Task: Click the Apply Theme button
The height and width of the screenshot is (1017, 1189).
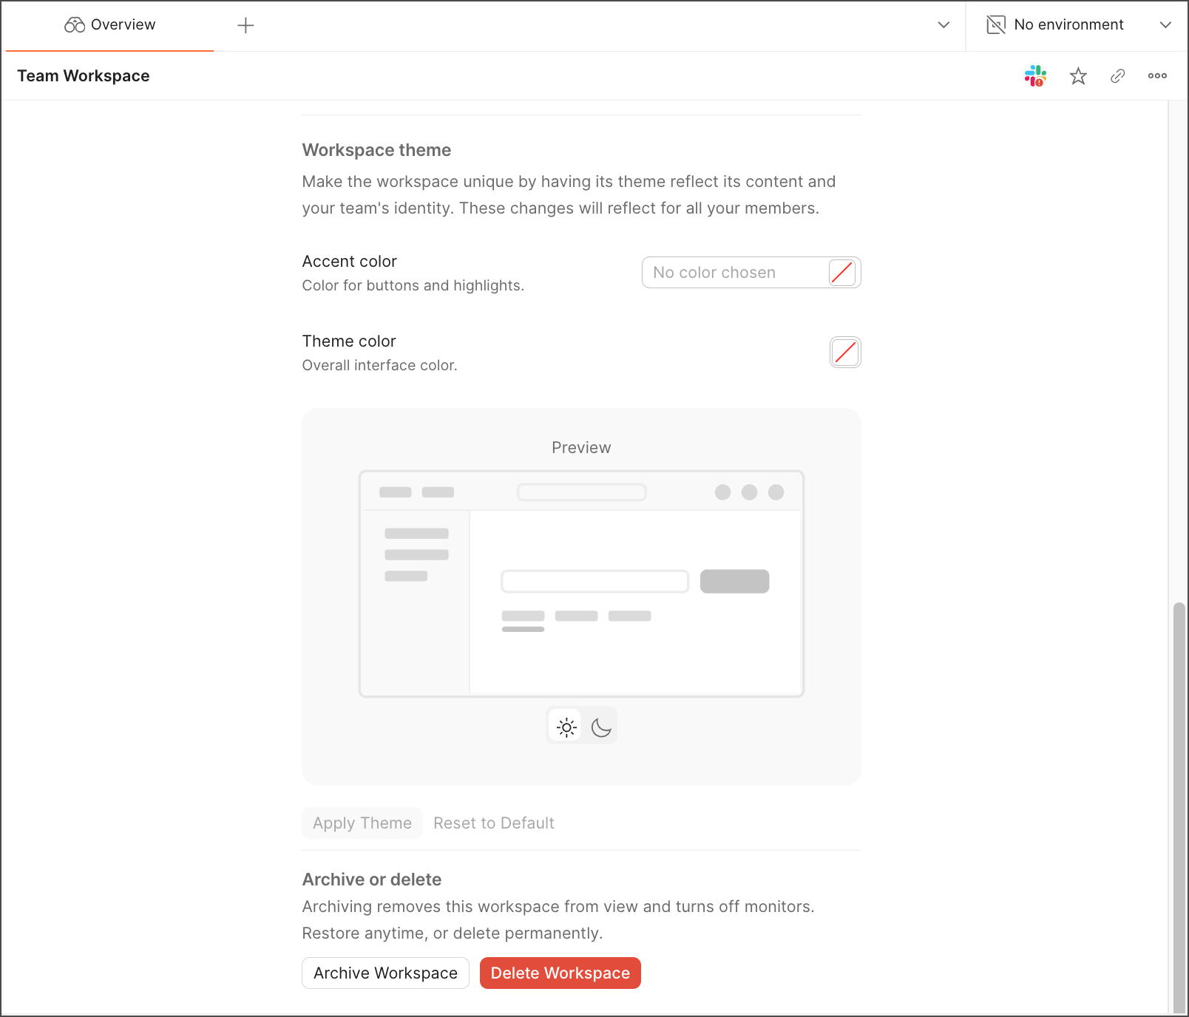Action: click(362, 823)
